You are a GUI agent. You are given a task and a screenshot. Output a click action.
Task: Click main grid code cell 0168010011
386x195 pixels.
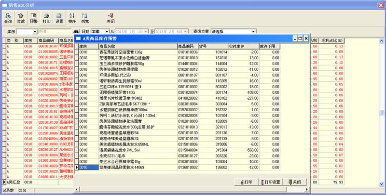coord(48,177)
